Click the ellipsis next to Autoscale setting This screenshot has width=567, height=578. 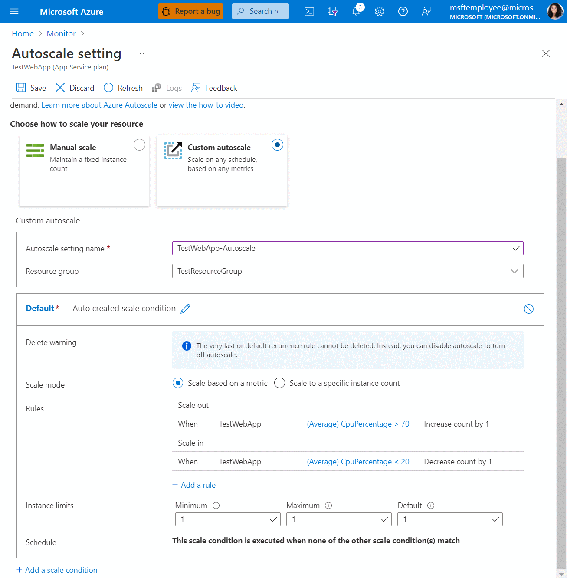[x=141, y=53]
